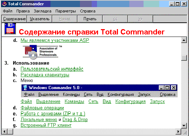Open the Закладка menu

(x=43, y=11)
